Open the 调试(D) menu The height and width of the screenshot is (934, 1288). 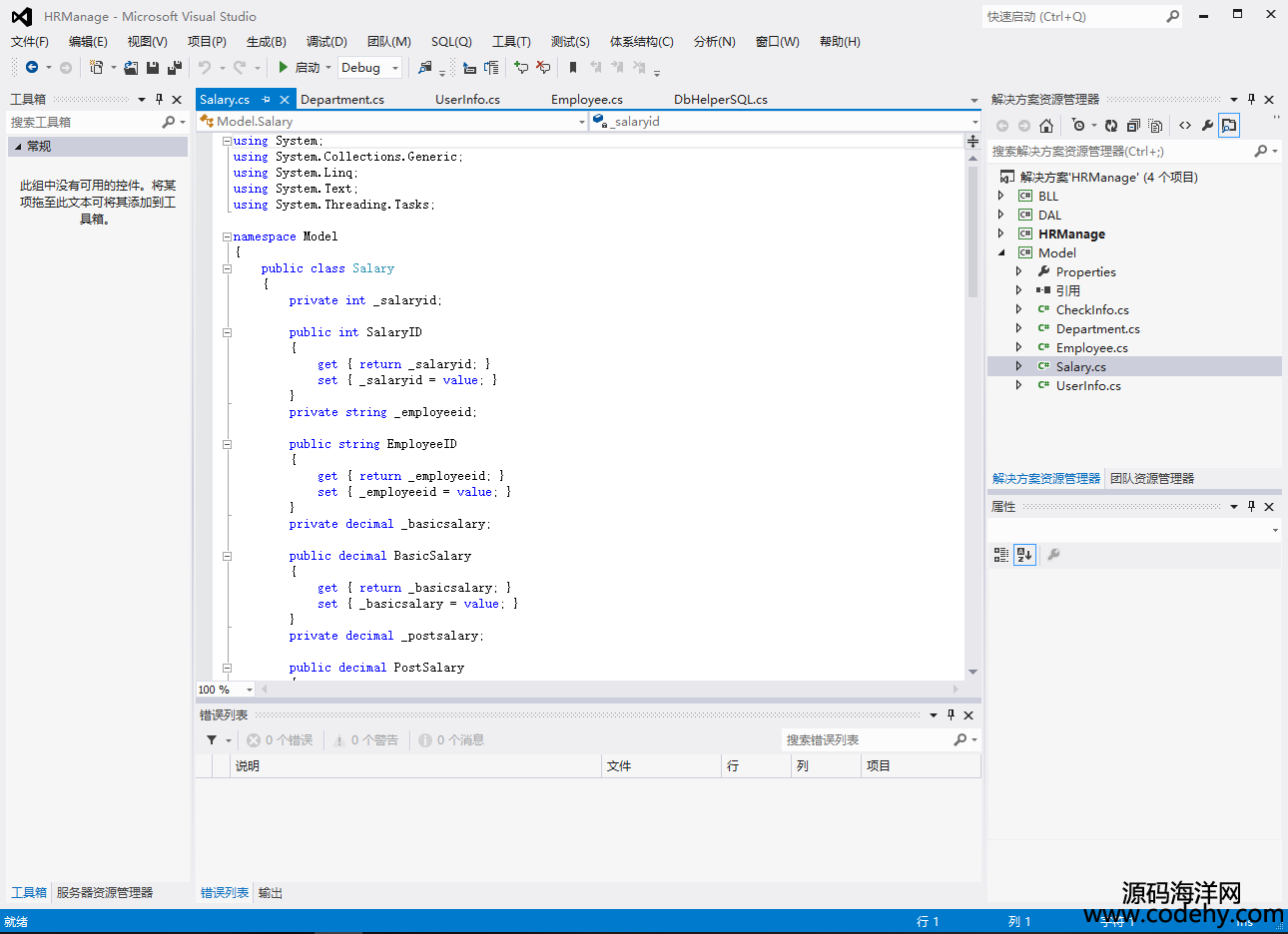(x=326, y=42)
